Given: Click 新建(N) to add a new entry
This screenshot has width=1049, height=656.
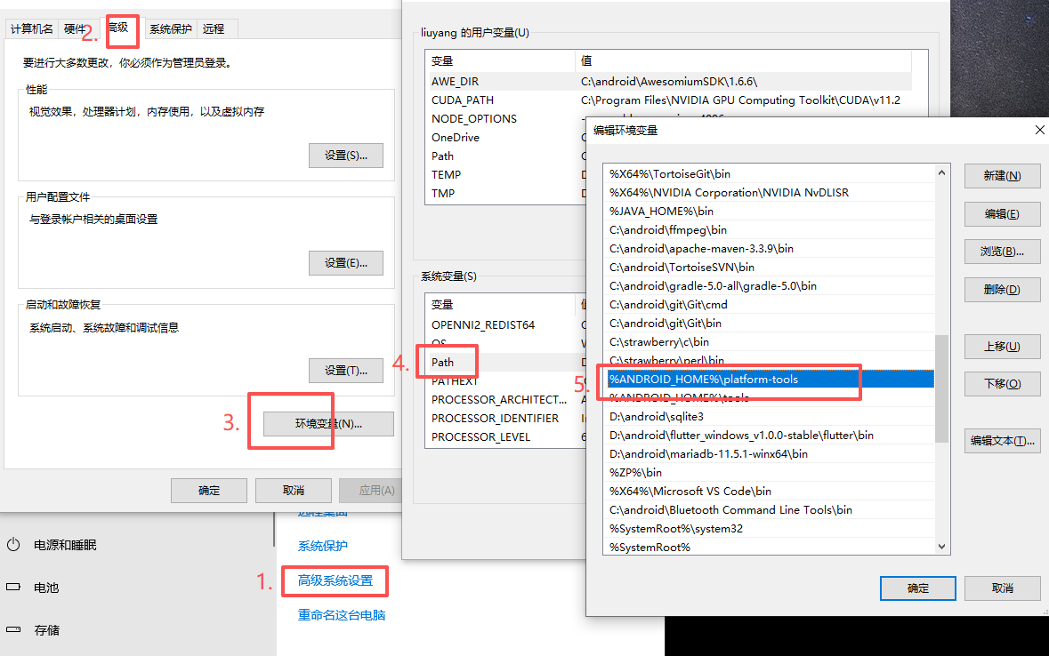Looking at the screenshot, I should tap(1002, 176).
